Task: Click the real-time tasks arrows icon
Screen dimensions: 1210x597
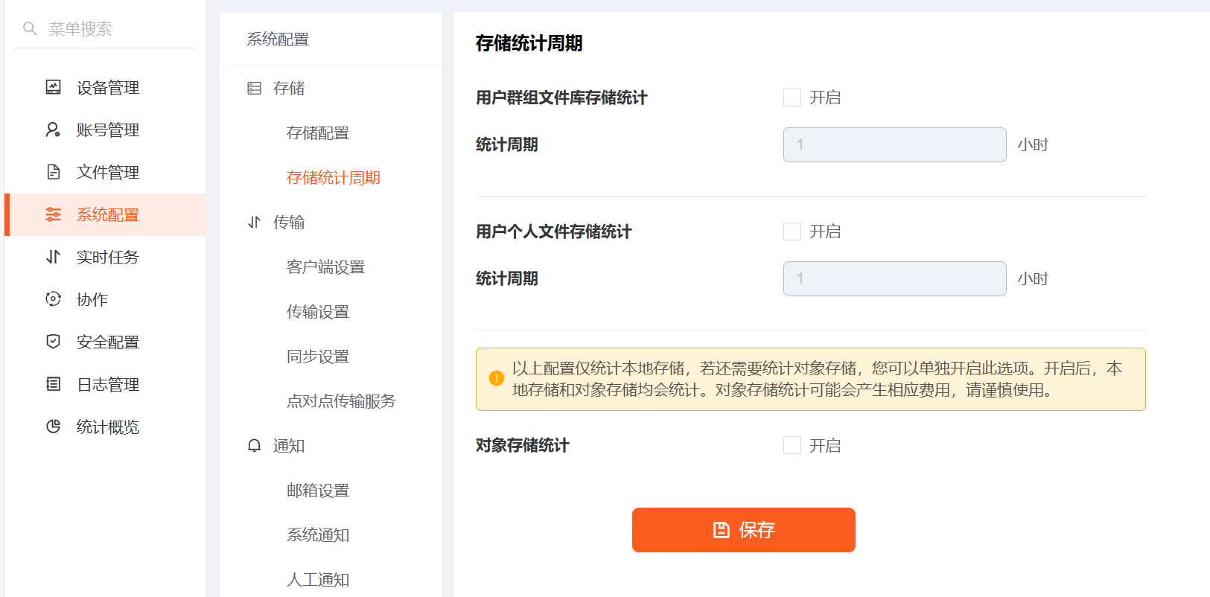Action: (54, 257)
